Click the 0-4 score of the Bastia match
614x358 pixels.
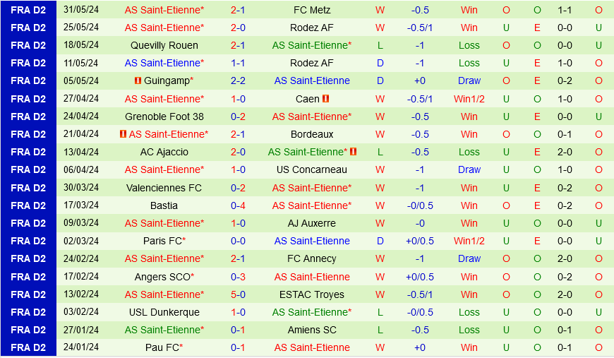tap(238, 205)
